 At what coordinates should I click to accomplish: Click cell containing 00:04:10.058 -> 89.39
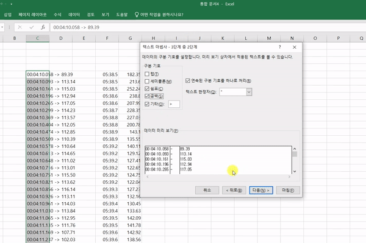(x=38, y=74)
